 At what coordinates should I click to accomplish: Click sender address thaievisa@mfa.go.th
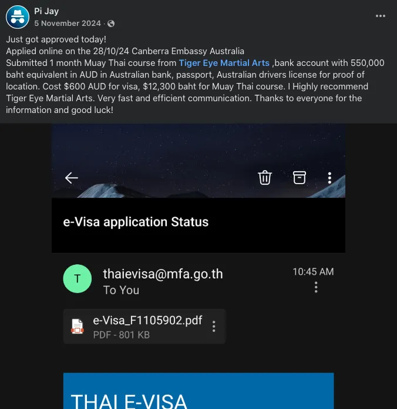[x=163, y=274]
